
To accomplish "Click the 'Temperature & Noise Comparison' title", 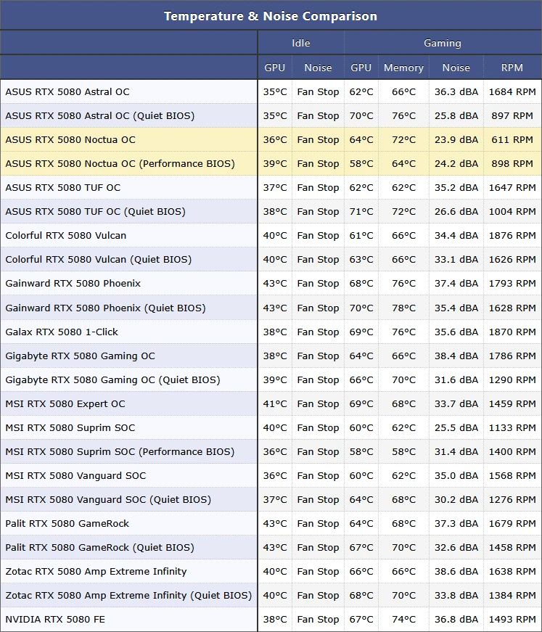I will pyautogui.click(x=271, y=16).
